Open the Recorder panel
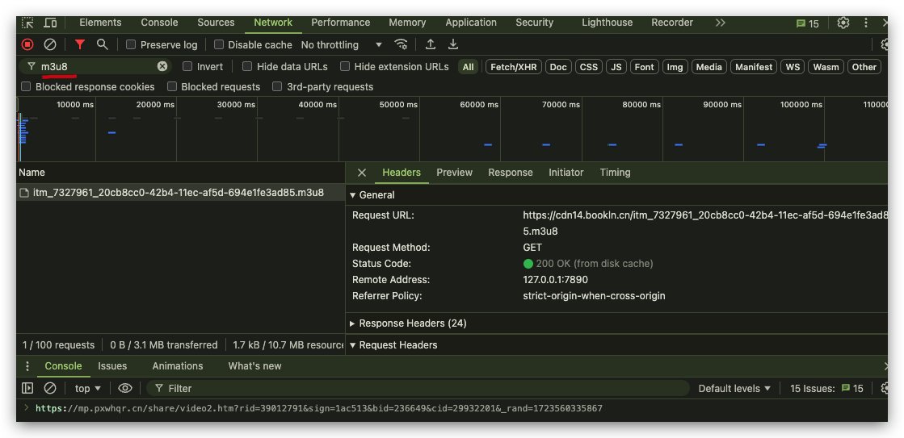The image size is (904, 438). point(672,23)
